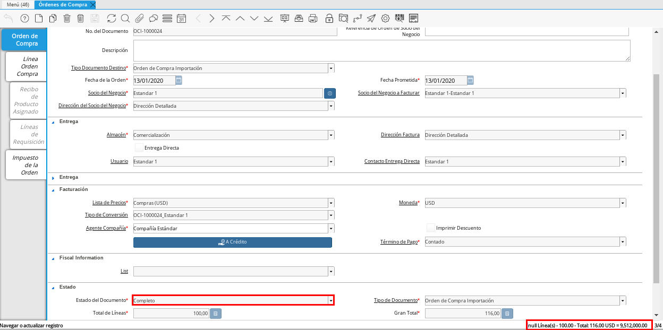The image size is (663, 330).
Task: Create a new record with the blank page icon
Action: click(x=39, y=19)
